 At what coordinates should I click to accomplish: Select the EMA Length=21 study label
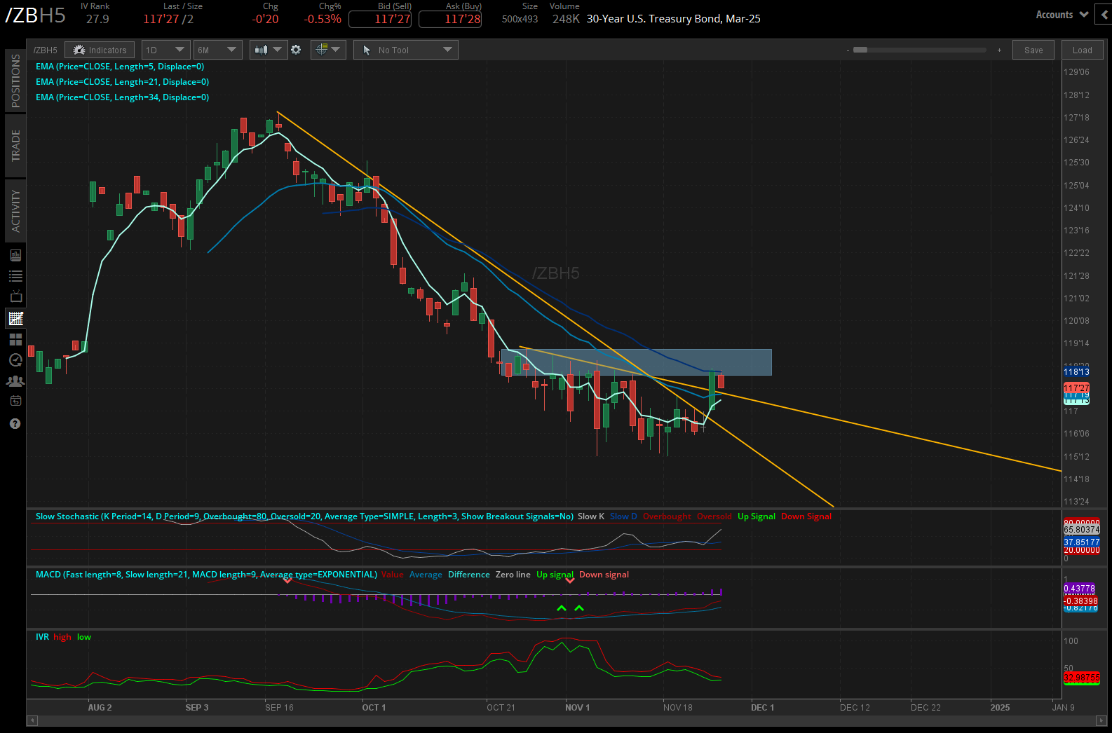click(123, 82)
